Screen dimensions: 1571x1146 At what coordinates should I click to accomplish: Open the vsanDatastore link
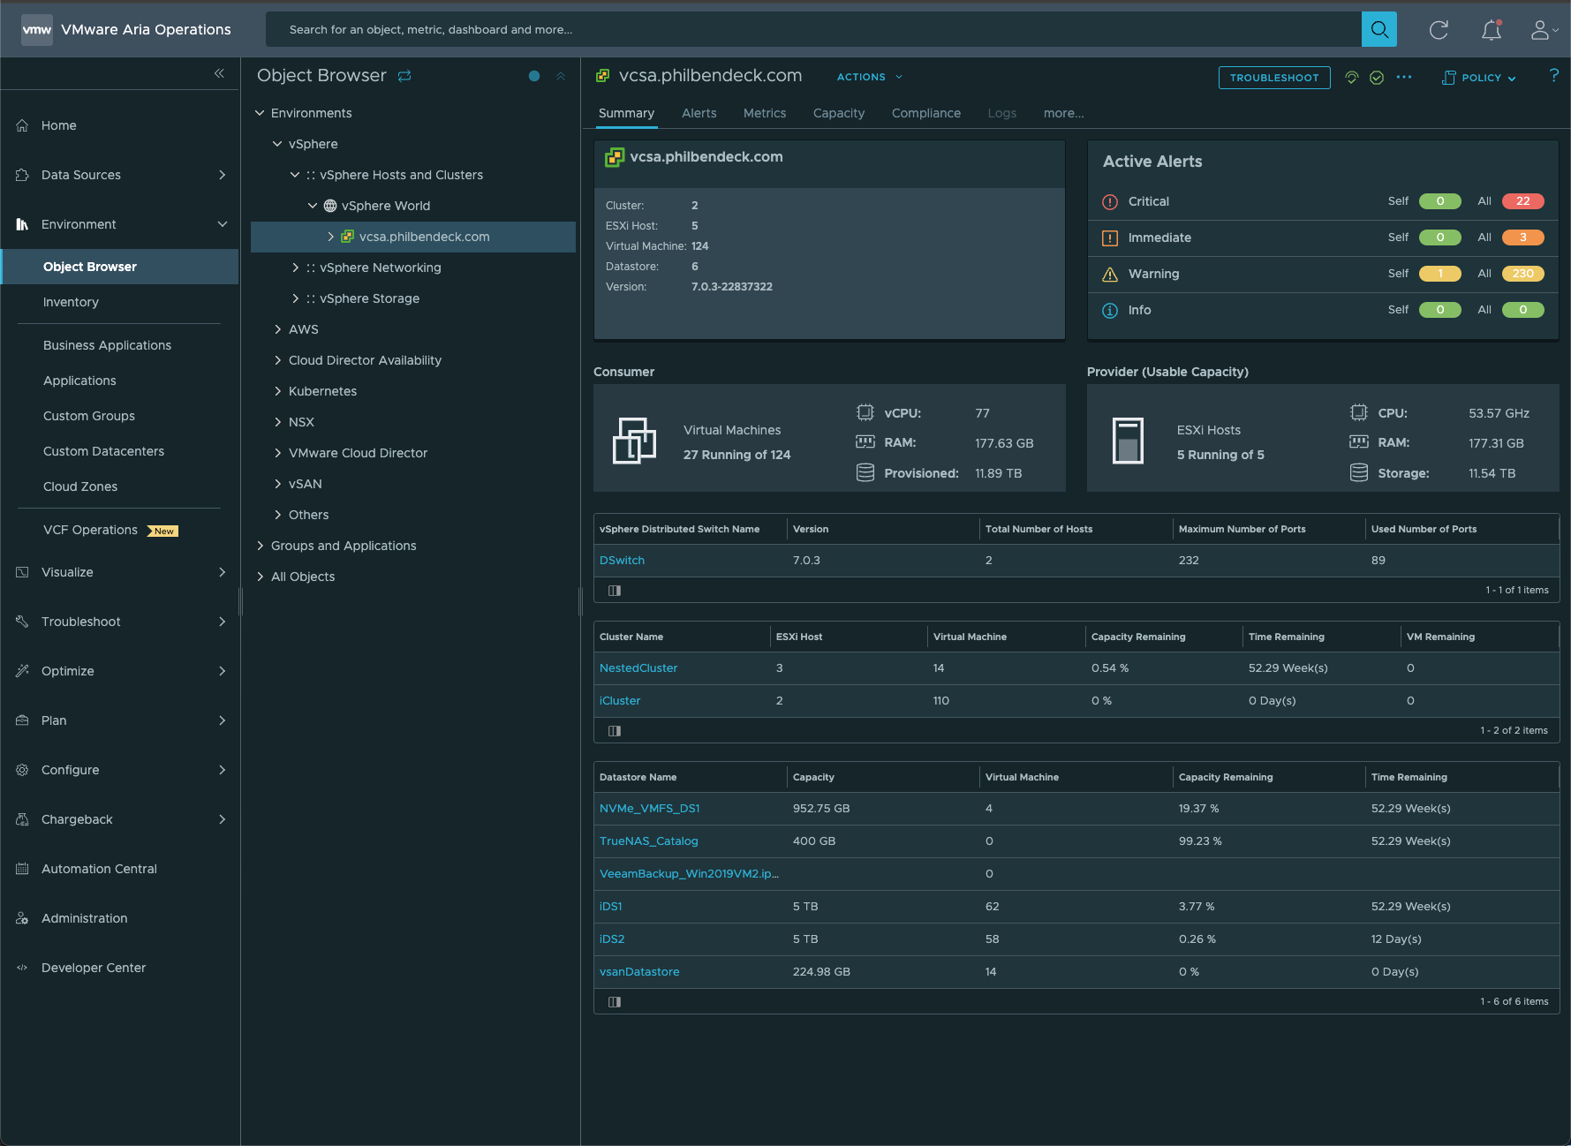pos(639,972)
